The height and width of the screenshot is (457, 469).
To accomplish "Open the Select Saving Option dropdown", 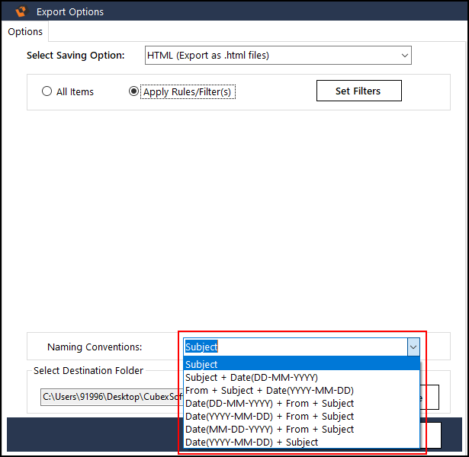I will 278,56.
